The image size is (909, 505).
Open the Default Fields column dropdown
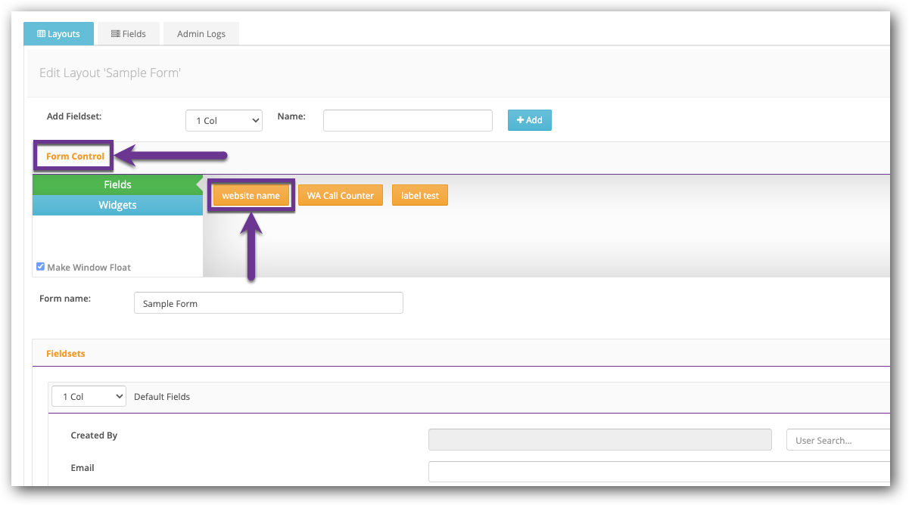point(89,396)
